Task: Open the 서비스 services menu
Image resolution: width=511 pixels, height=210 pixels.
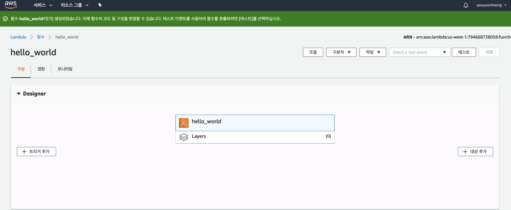Action: pos(43,5)
